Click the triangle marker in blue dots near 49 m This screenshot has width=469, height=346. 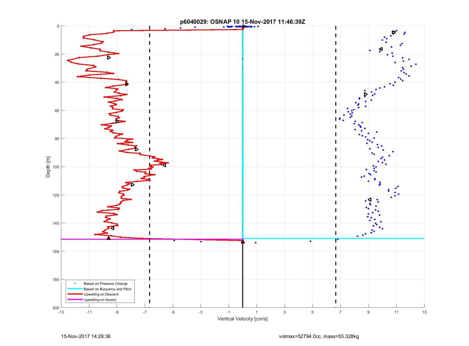coord(366,94)
